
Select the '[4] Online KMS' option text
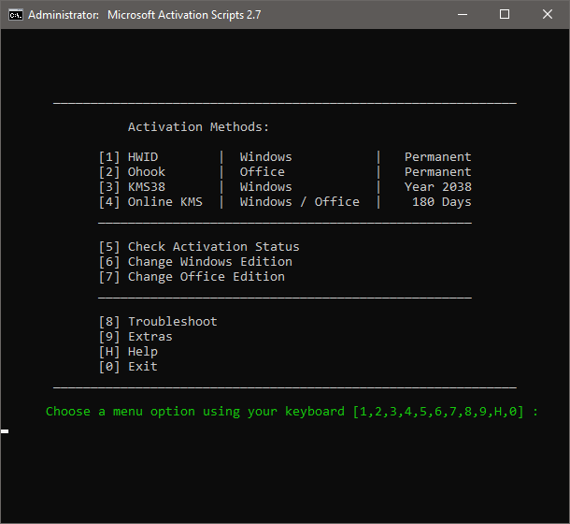[x=150, y=202]
